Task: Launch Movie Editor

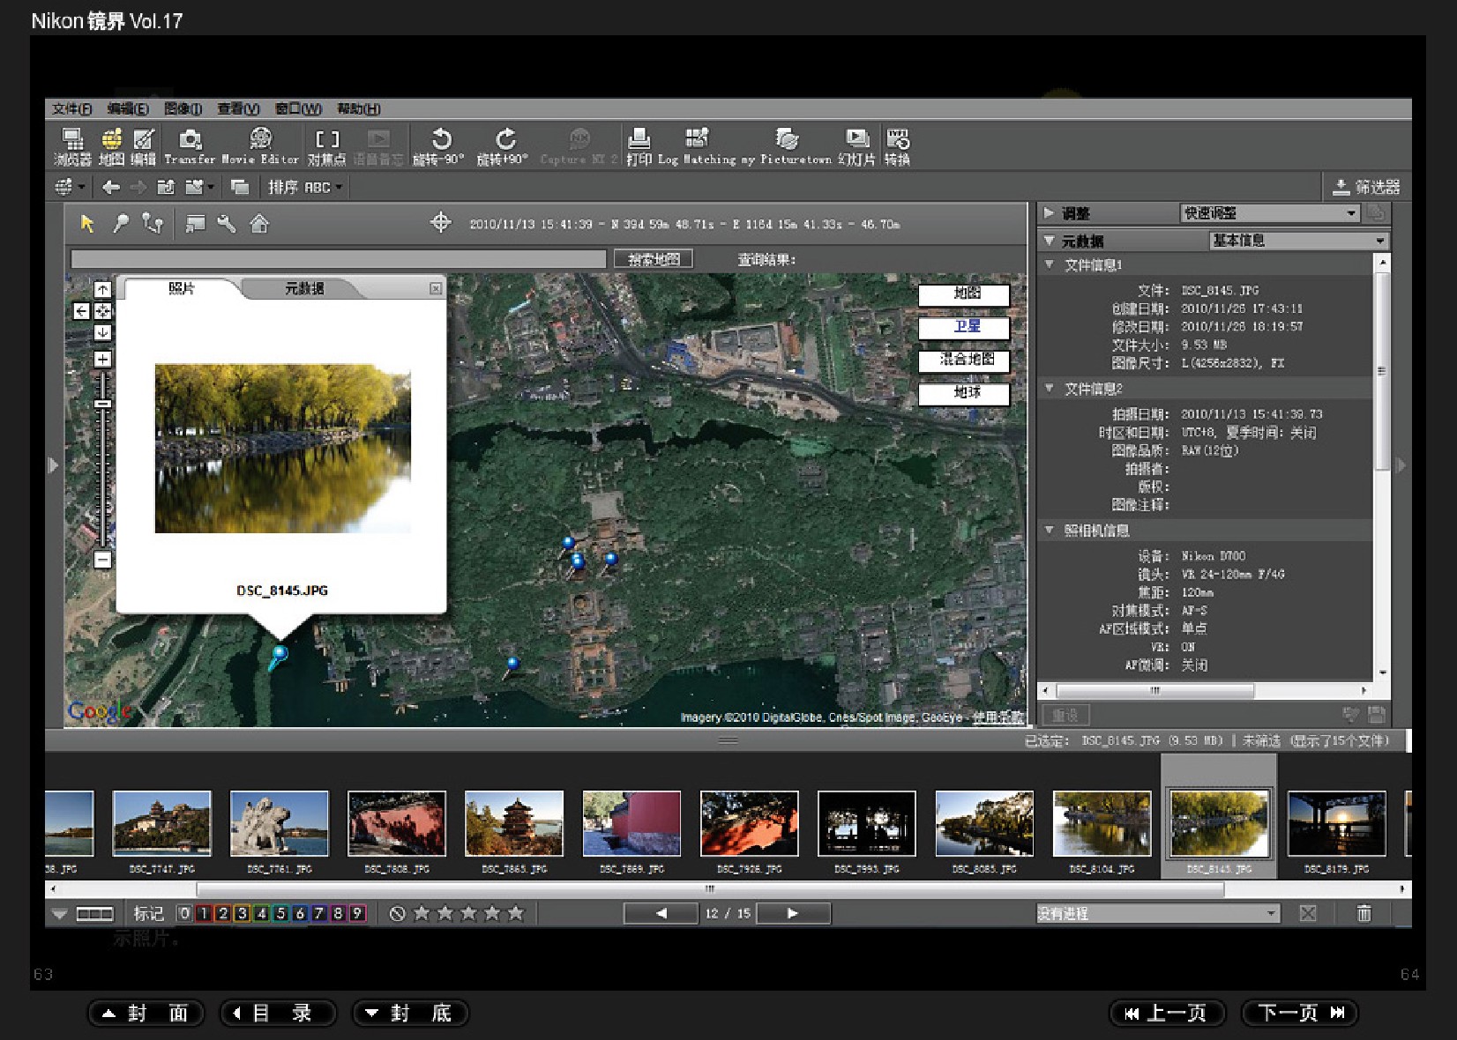Action: click(x=260, y=146)
